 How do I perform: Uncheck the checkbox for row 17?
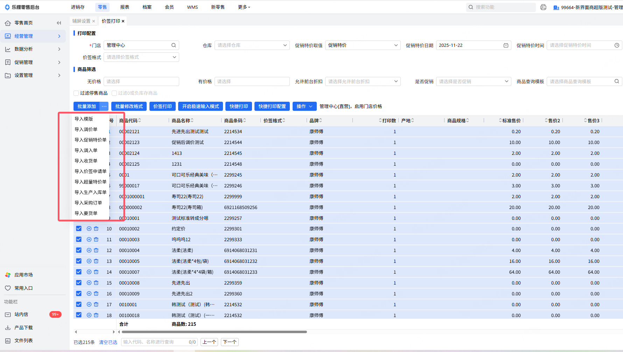click(x=79, y=304)
